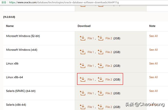Open File 1 link for Solaris (x86-64)
Screen dimensions: 168x110
pyautogui.click(x=91, y=107)
